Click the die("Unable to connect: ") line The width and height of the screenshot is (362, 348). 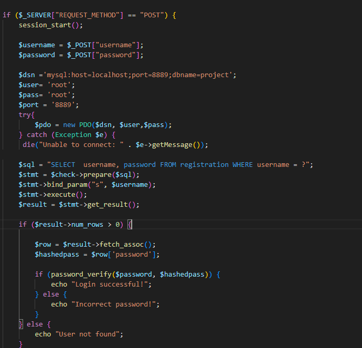click(x=115, y=145)
